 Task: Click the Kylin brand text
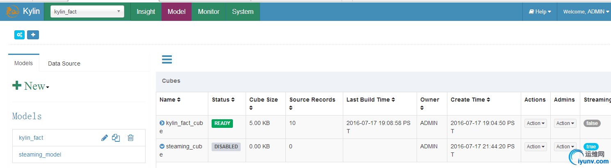(31, 11)
